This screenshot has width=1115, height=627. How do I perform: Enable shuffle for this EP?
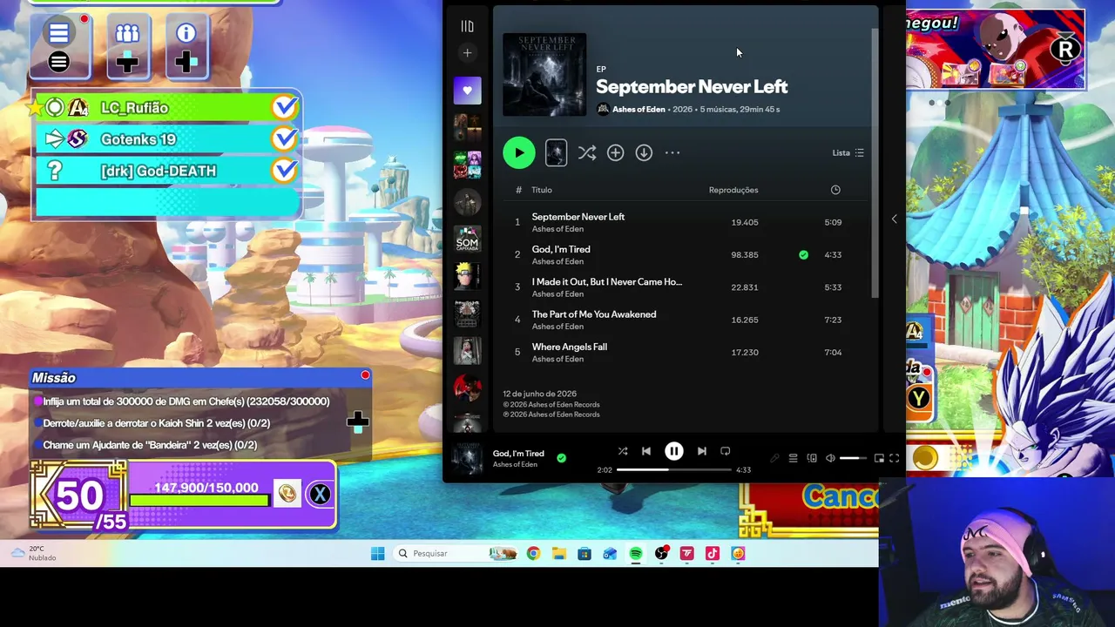point(587,153)
